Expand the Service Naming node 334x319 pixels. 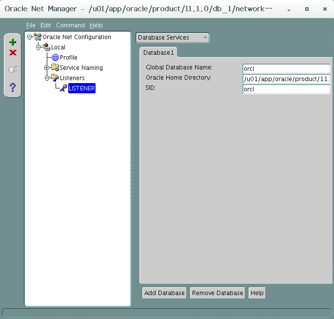pyautogui.click(x=46, y=67)
